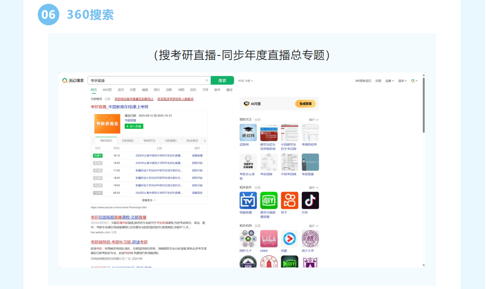Switch to the 图片 images tab
The image size is (486, 289).
coord(157,90)
